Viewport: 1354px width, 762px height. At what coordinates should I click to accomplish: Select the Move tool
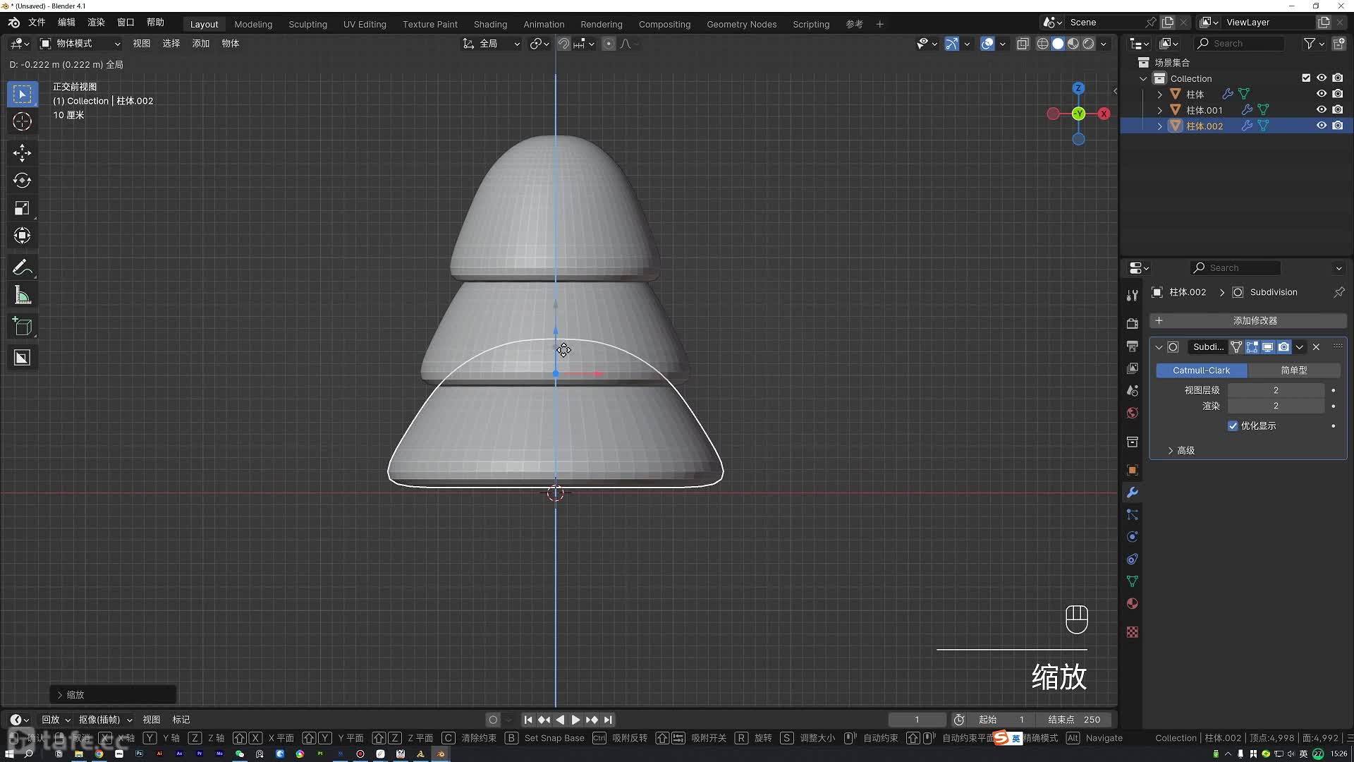click(x=22, y=153)
